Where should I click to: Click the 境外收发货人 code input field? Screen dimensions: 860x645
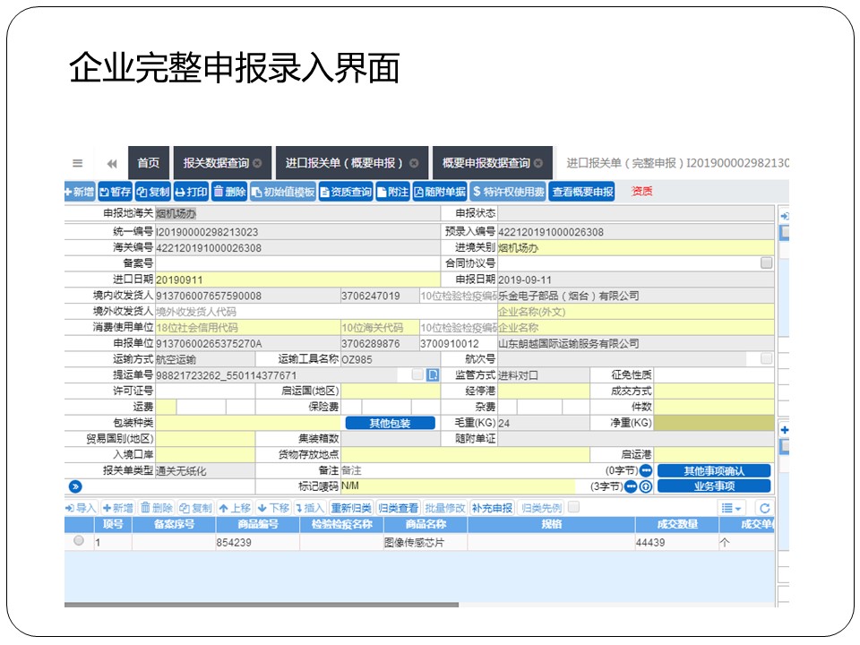246,311
